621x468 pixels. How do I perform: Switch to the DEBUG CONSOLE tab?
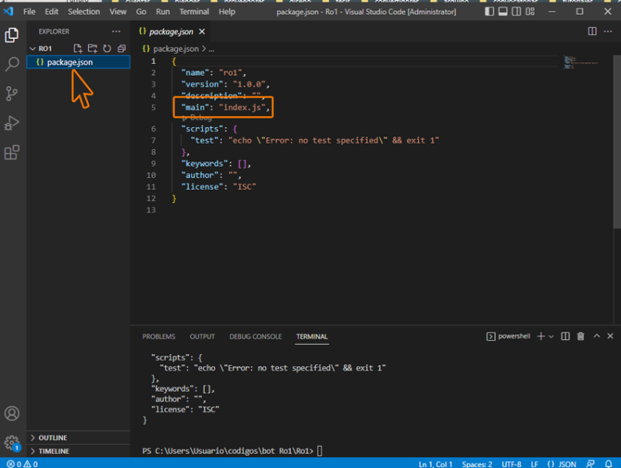coord(255,336)
